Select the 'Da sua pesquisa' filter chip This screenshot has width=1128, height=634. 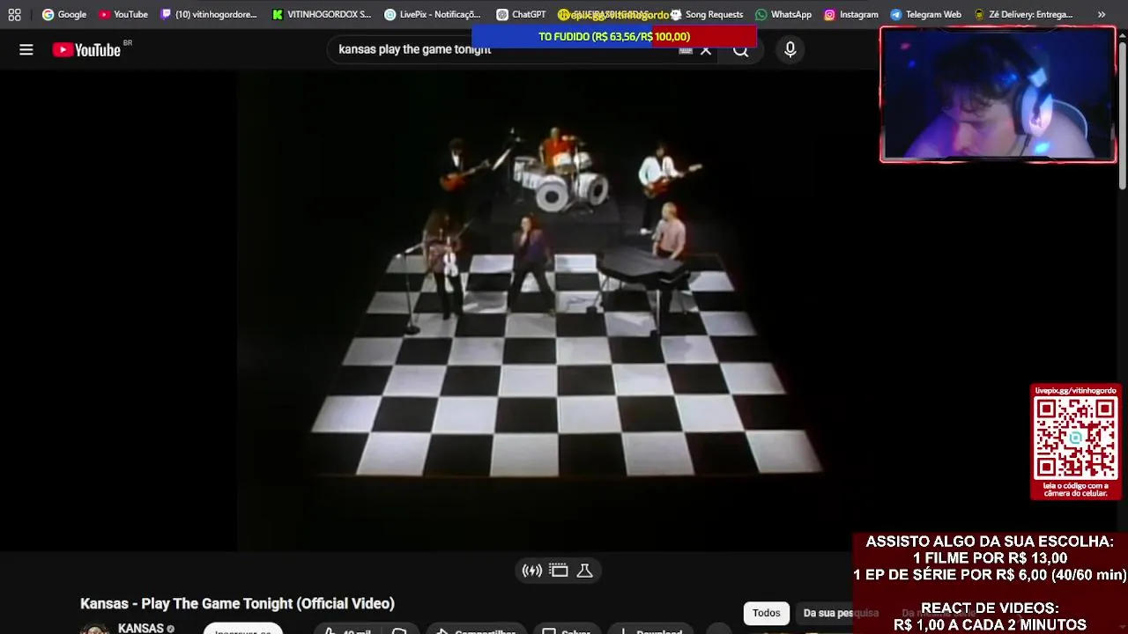click(x=840, y=613)
